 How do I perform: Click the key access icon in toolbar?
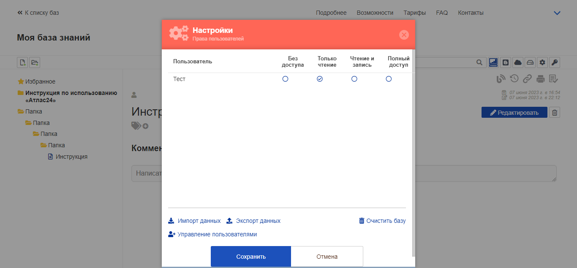(x=555, y=62)
